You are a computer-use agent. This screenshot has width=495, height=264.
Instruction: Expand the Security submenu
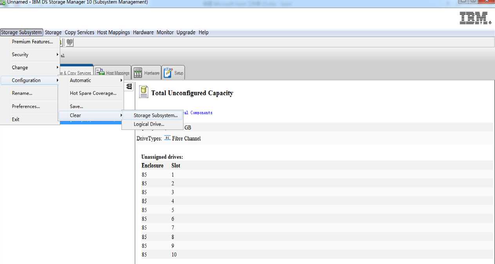[x=30, y=55]
